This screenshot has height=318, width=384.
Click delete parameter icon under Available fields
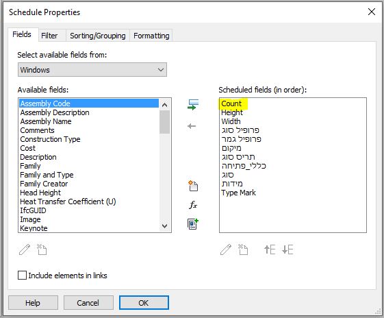42,249
